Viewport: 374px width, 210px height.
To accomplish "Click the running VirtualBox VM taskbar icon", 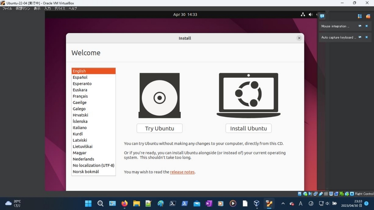I will tap(269, 203).
